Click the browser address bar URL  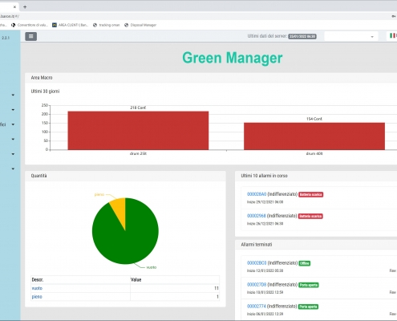point(10,16)
